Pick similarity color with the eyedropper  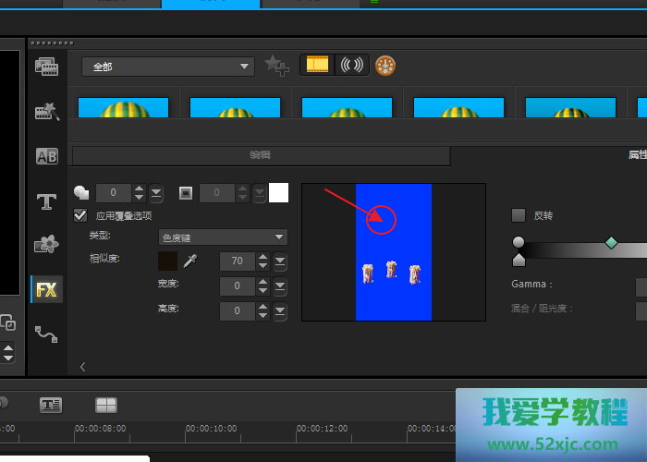[x=191, y=261]
